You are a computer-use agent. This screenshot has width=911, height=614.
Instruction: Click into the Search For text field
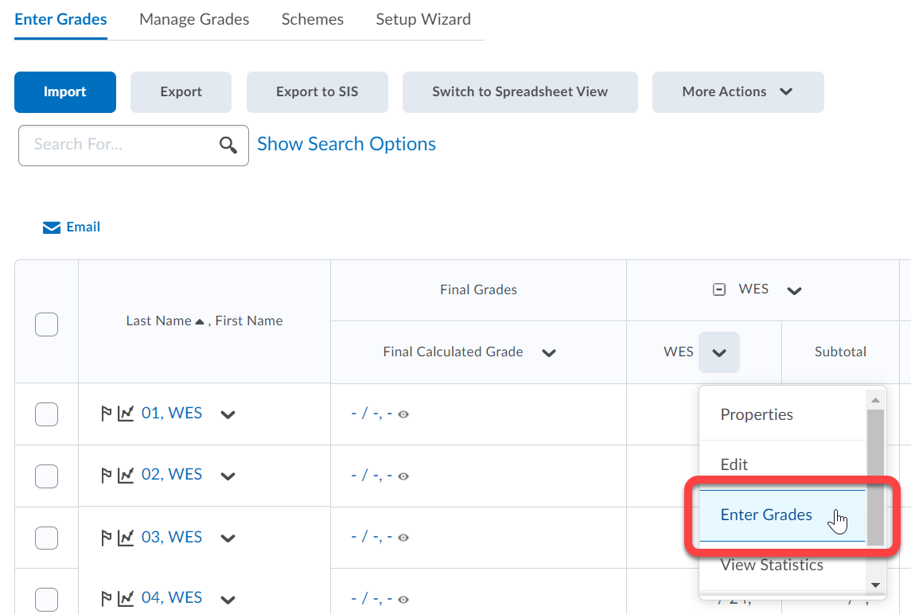coord(119,145)
